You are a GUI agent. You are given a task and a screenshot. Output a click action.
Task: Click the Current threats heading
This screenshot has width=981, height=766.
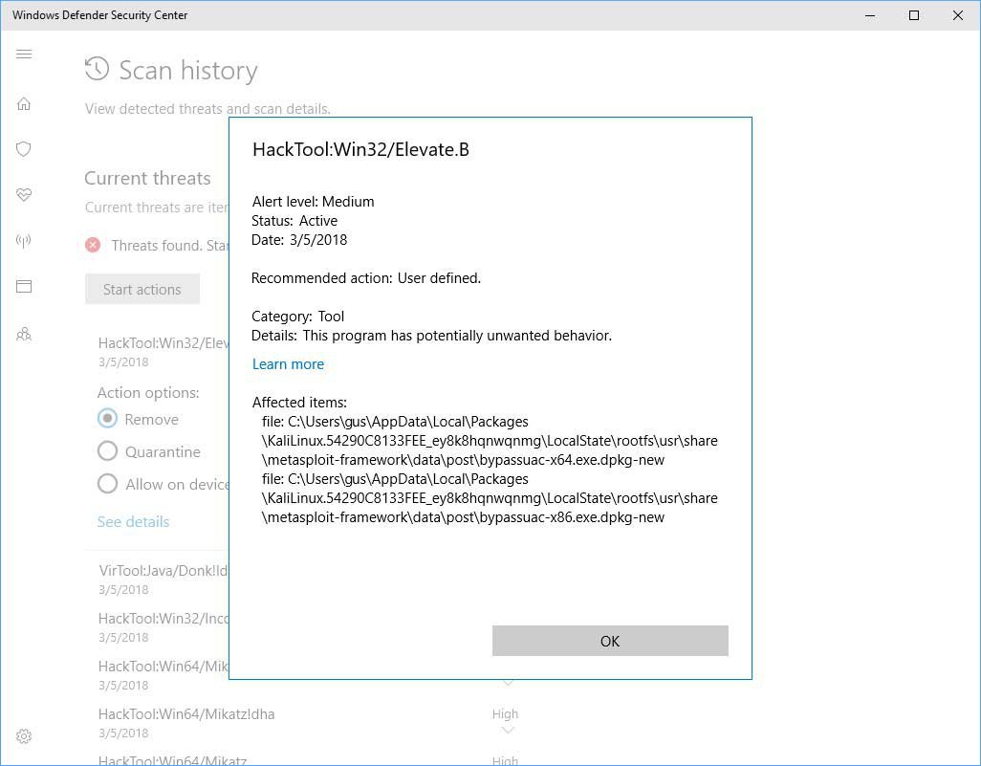coord(147,179)
